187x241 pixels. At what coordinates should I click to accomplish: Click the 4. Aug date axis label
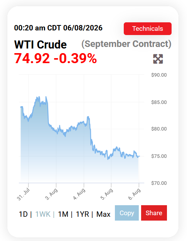(x=79, y=194)
